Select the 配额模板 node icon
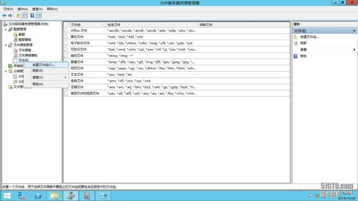358x201 pixels. tap(15, 40)
